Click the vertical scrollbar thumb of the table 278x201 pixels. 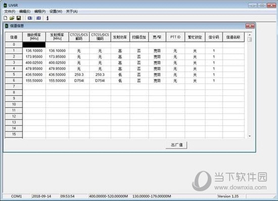coord(250,40)
